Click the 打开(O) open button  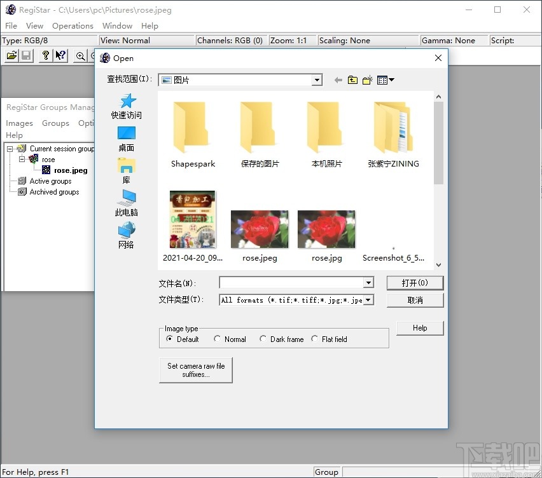[415, 283]
